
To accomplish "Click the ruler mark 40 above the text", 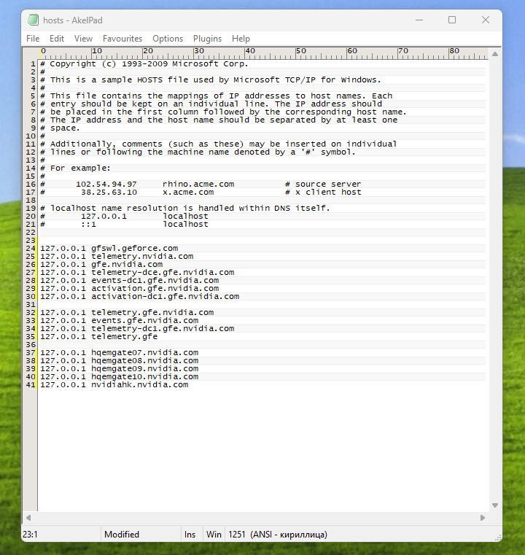I will [249, 51].
